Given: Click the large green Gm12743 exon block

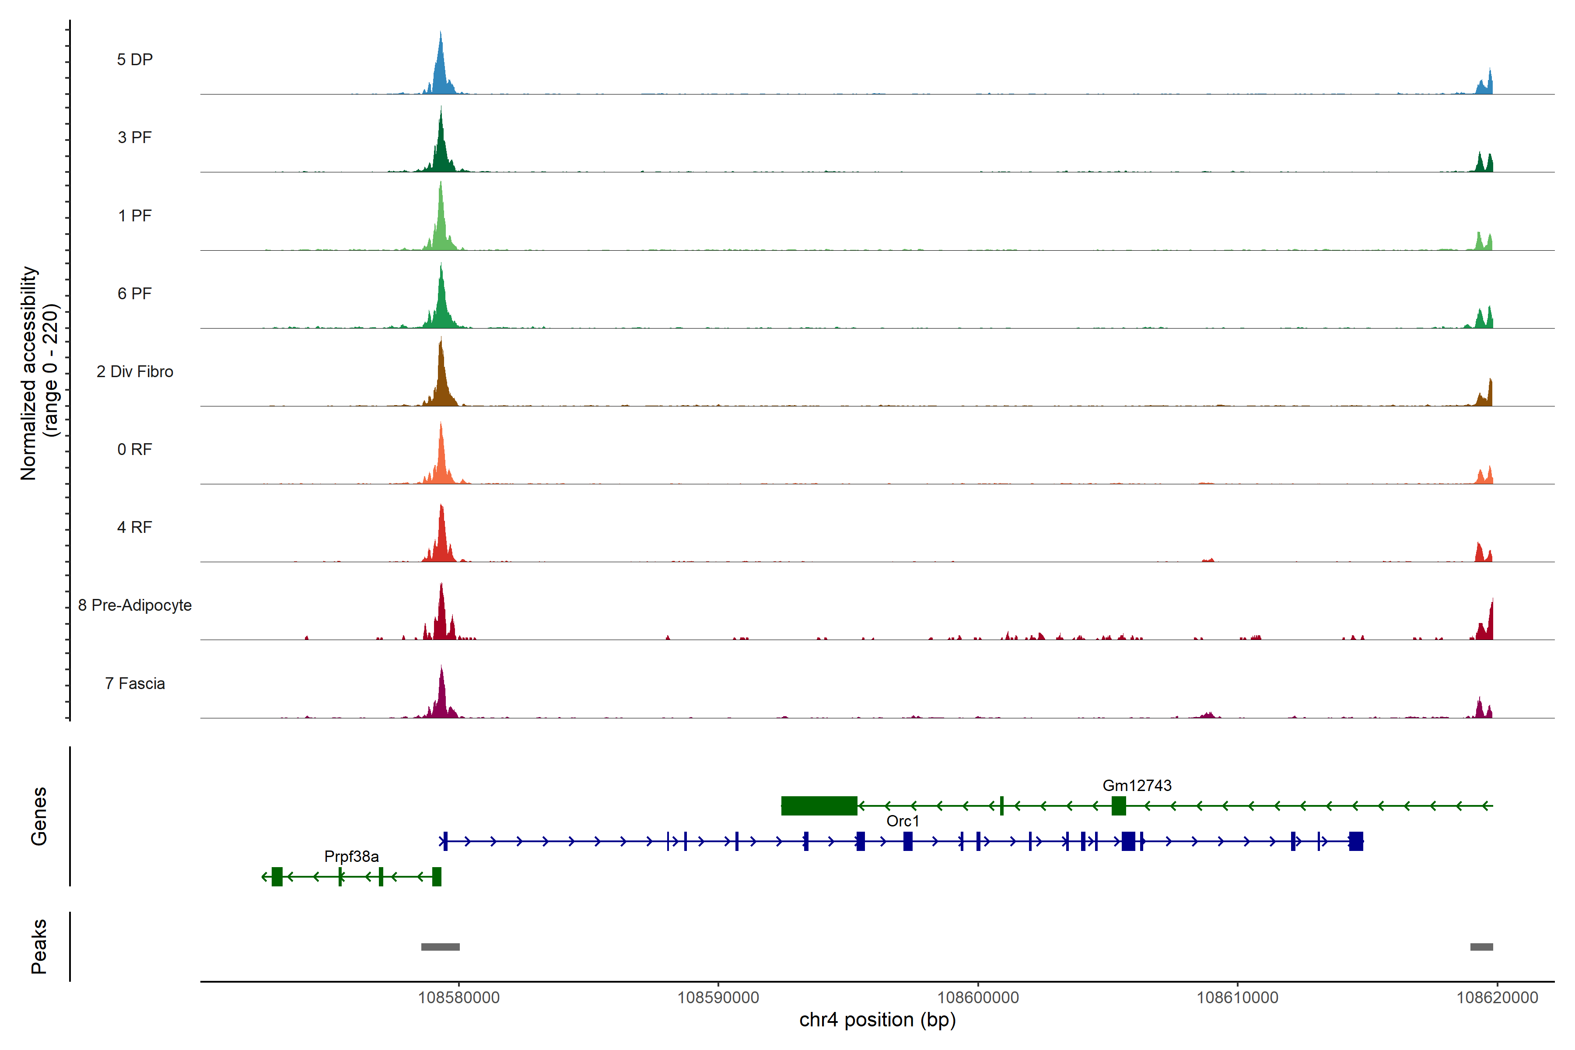Looking at the screenshot, I should point(819,805).
